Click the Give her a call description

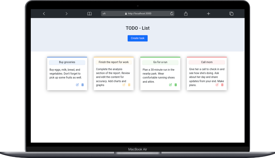[207, 77]
